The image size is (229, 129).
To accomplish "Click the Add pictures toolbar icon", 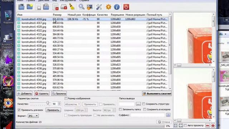I will coord(21,7).
